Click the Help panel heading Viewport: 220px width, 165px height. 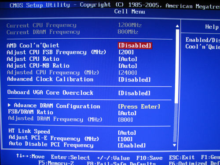pos(212,27)
